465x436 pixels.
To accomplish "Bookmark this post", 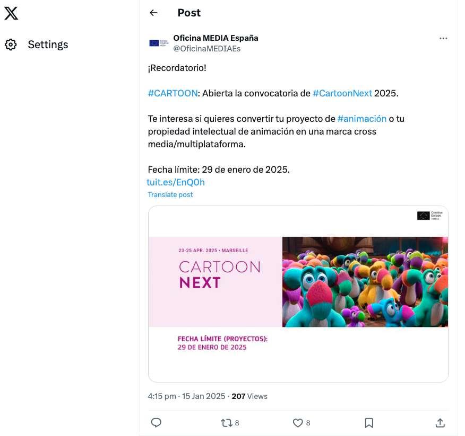I will 369,423.
